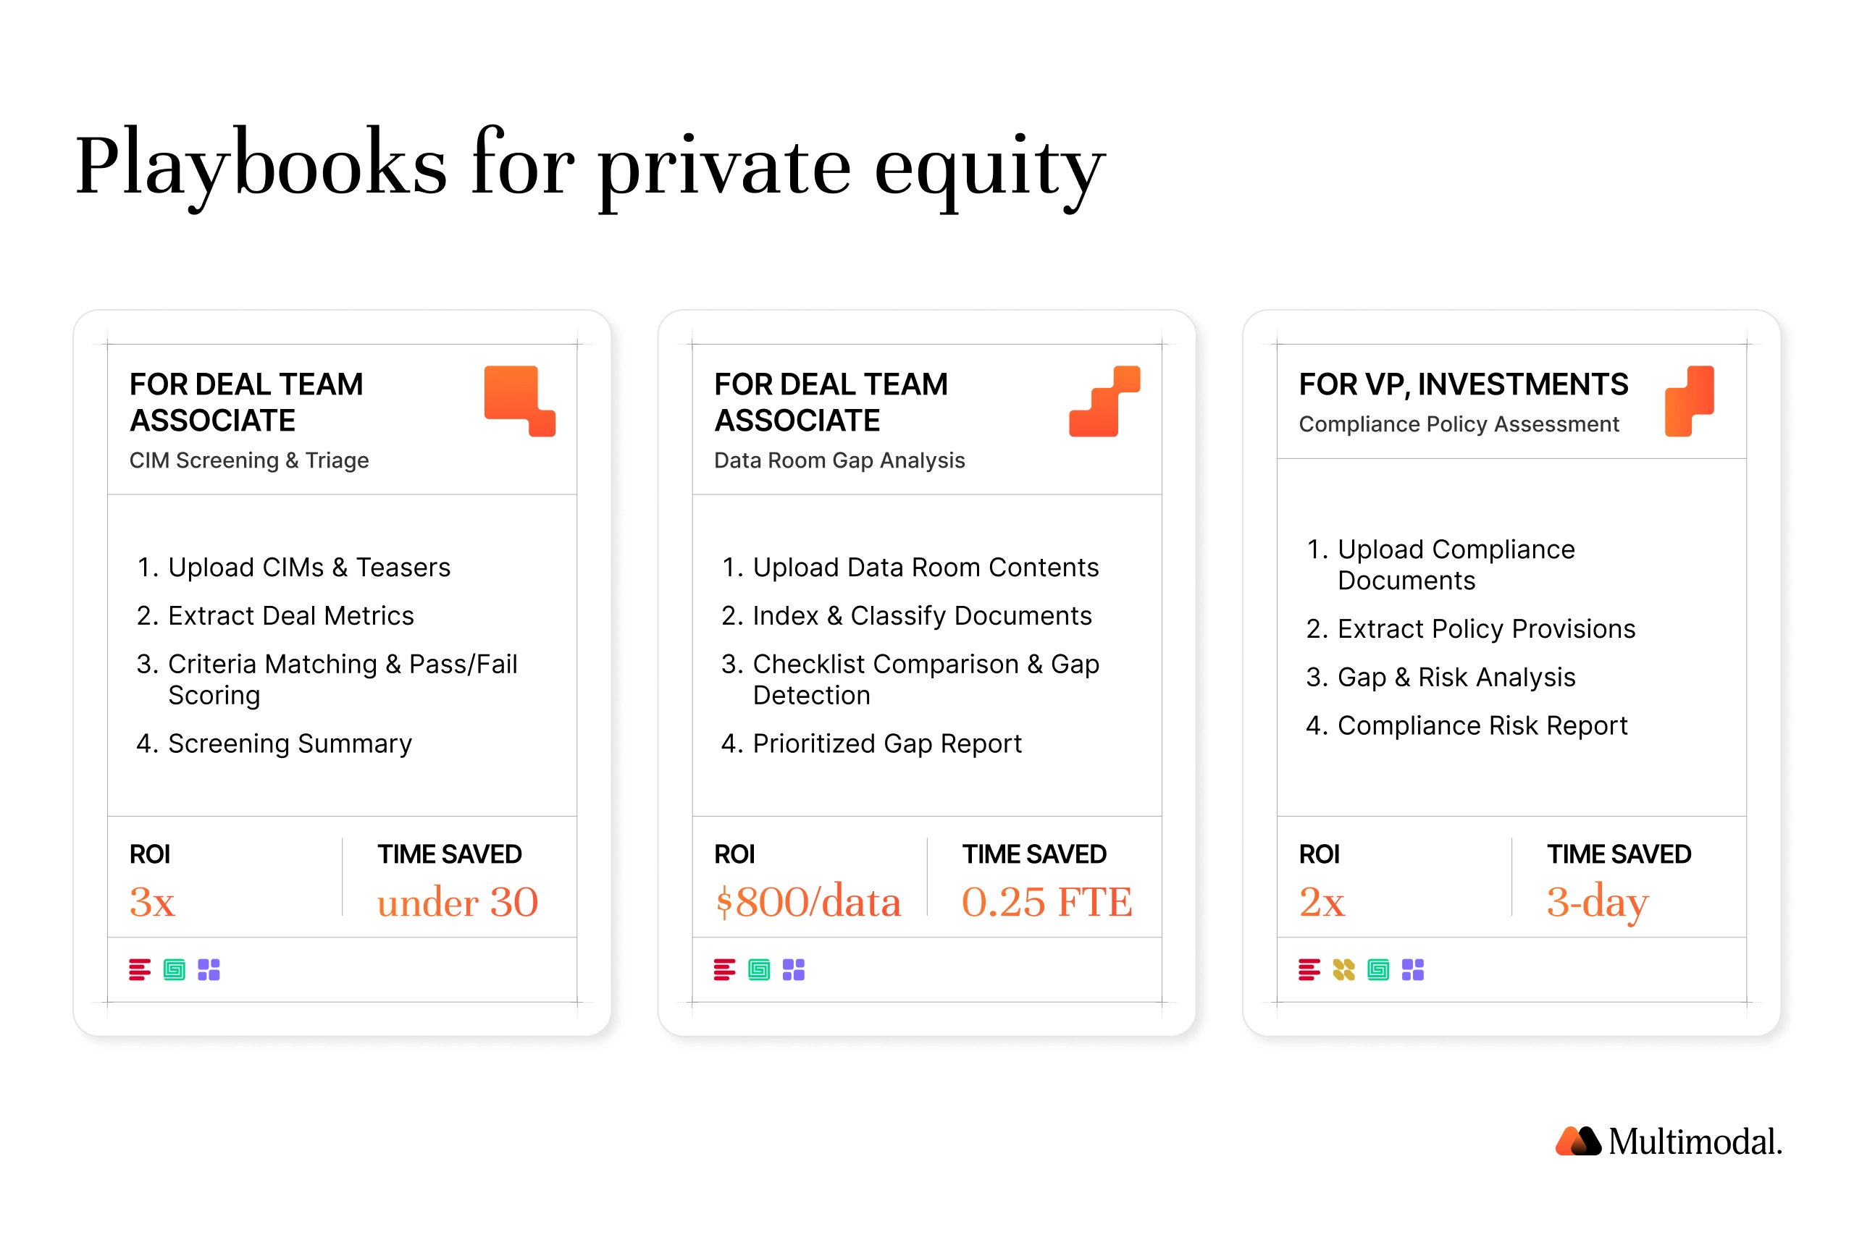
Task: Select 'Upload CIMs & Teasers' step
Action: click(x=293, y=567)
